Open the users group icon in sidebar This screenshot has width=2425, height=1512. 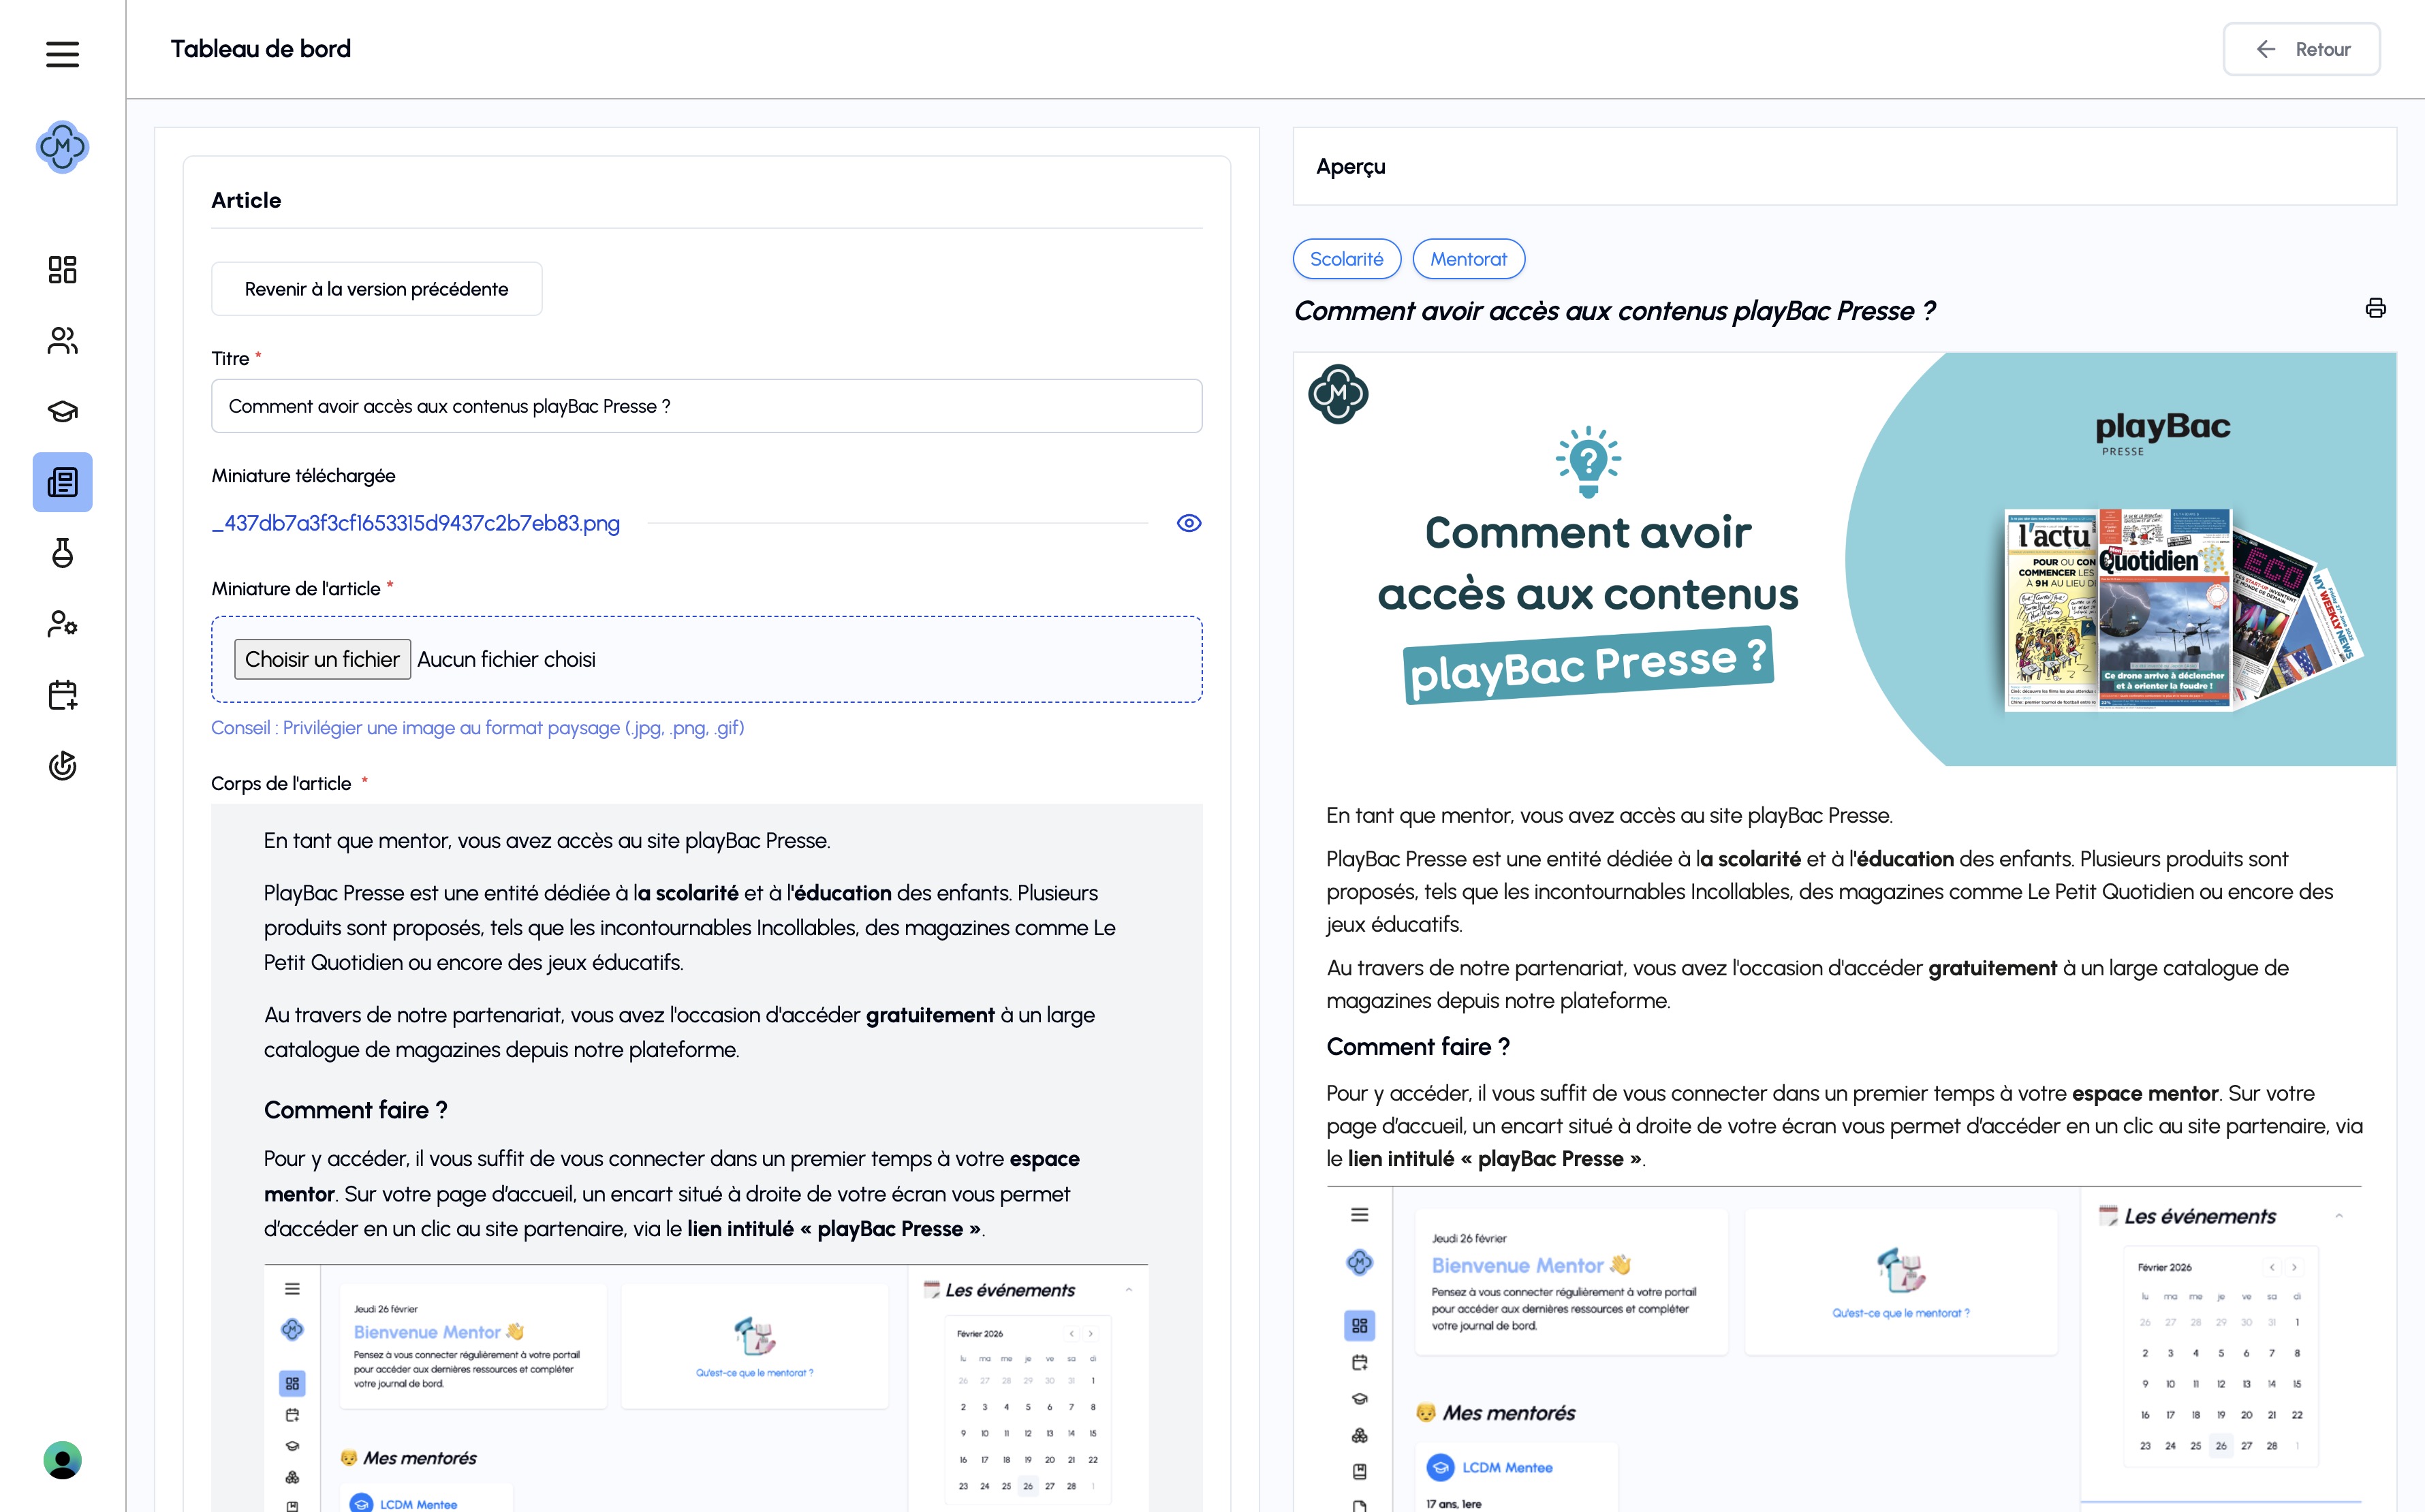click(x=62, y=341)
